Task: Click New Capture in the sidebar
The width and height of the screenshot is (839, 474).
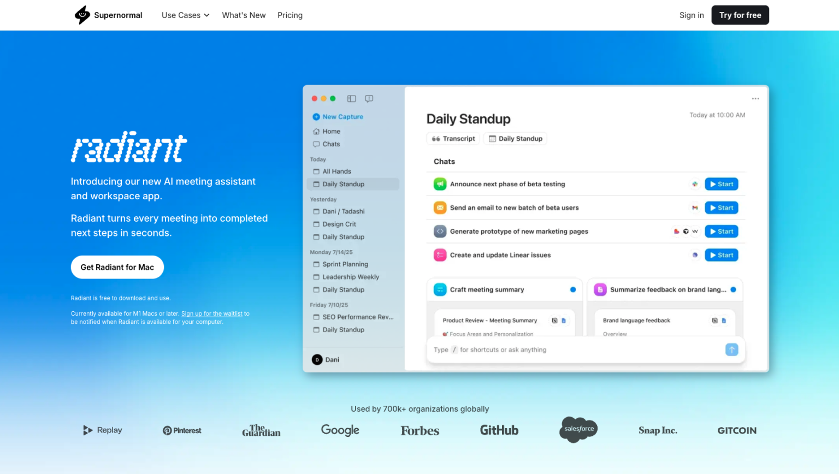Action: tap(338, 117)
